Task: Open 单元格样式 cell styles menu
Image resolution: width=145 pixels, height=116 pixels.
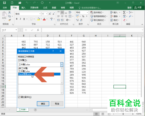Action: [98, 20]
